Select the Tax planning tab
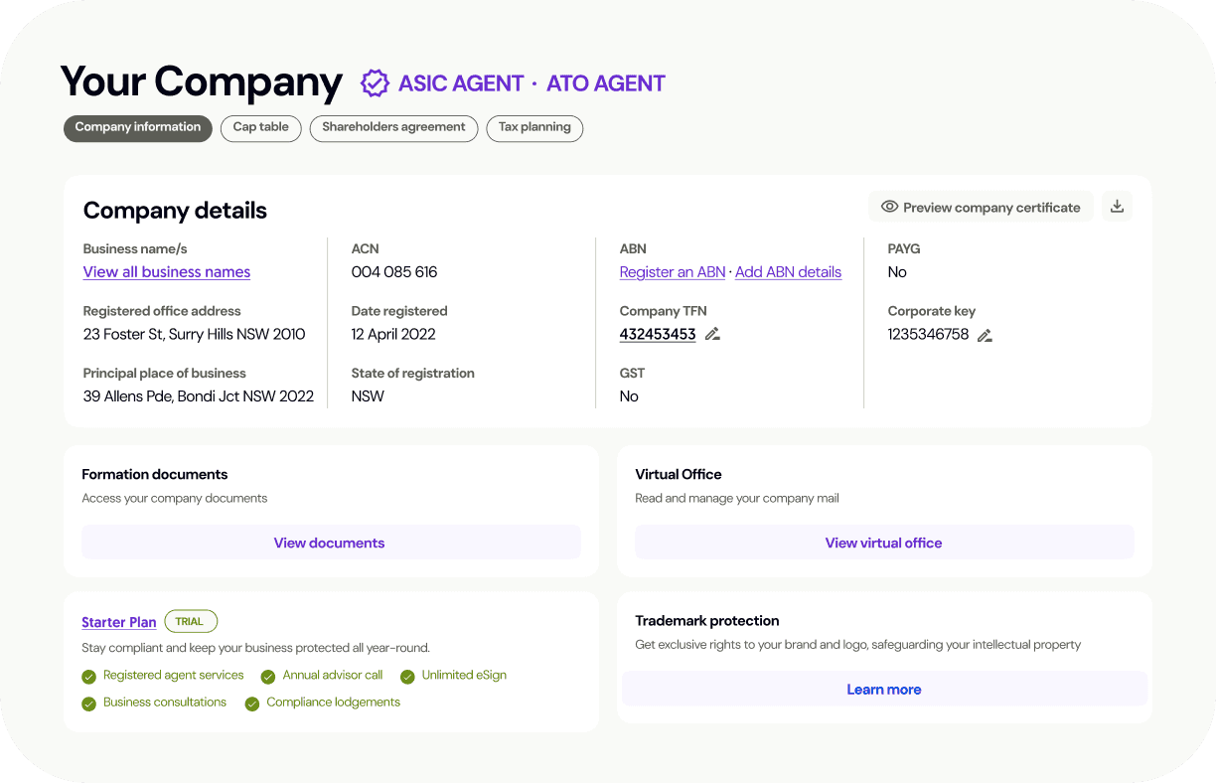Image resolution: width=1216 pixels, height=783 pixels. coord(534,128)
